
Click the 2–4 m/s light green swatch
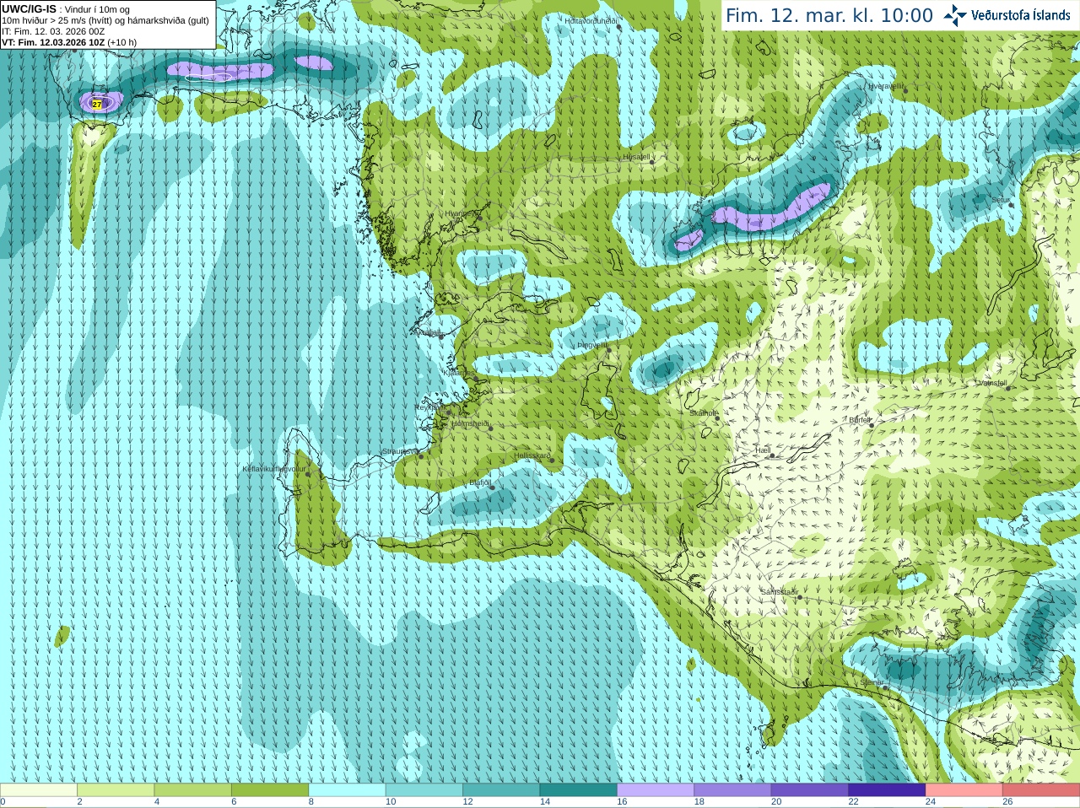click(116, 790)
